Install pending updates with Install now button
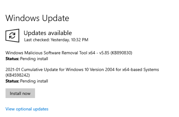This screenshot has height=117, width=179. pos(20,93)
